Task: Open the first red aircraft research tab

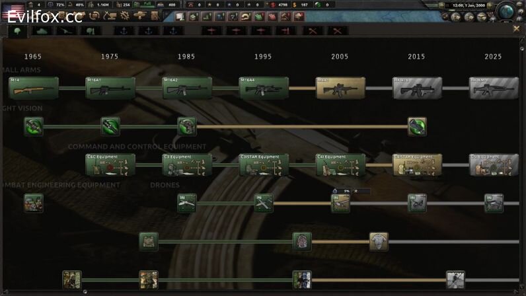Action: tap(211, 30)
